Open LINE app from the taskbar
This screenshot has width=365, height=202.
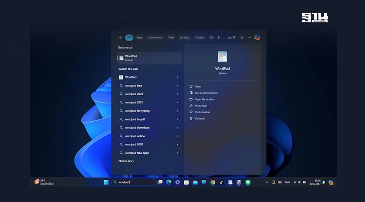pos(248,182)
